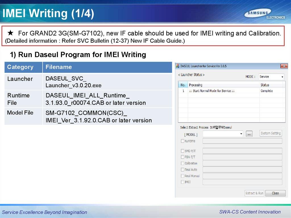The image size is (291, 218).
Task: Check the PBA F/T option
Action: click(x=182, y=157)
